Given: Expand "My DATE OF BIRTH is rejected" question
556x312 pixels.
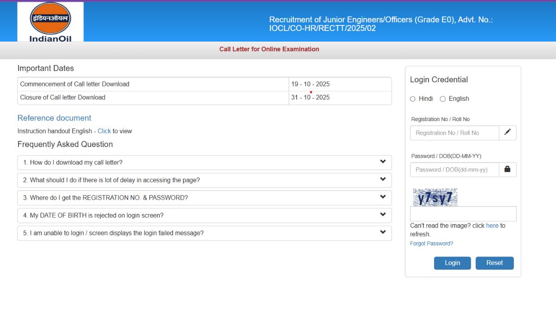Looking at the screenshot, I should (204, 215).
